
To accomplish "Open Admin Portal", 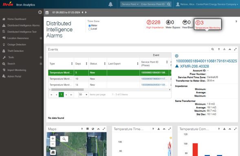I will [14, 76].
